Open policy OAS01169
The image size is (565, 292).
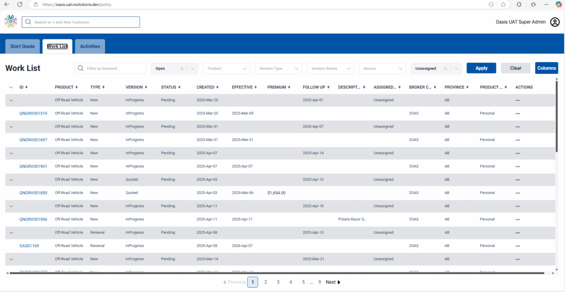tap(29, 246)
